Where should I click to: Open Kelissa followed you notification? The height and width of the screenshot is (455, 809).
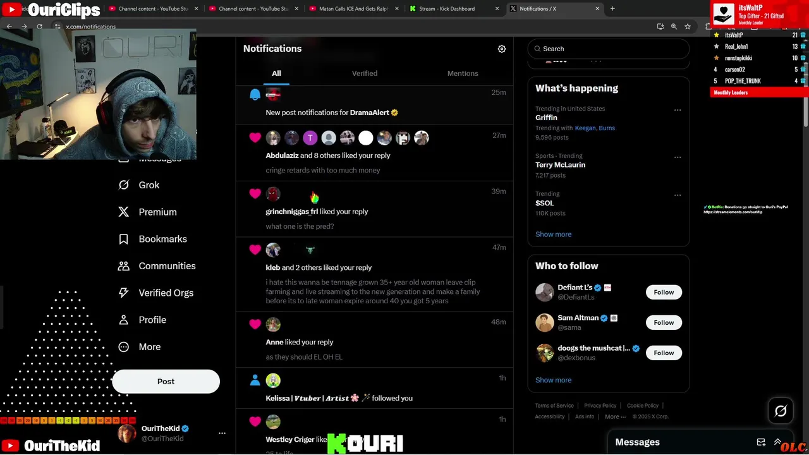tap(375, 389)
